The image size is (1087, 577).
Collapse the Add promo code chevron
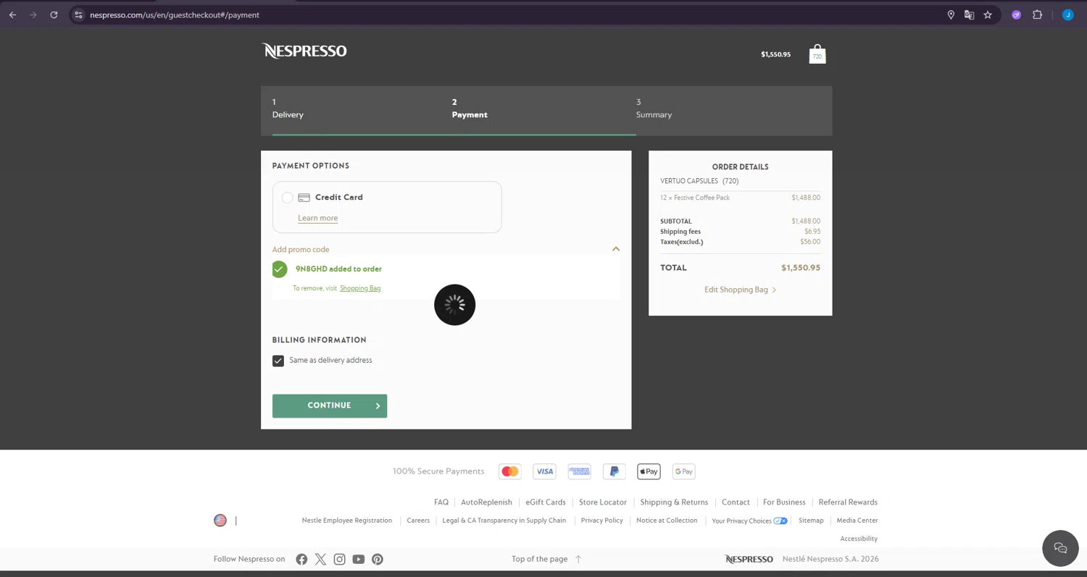616,249
